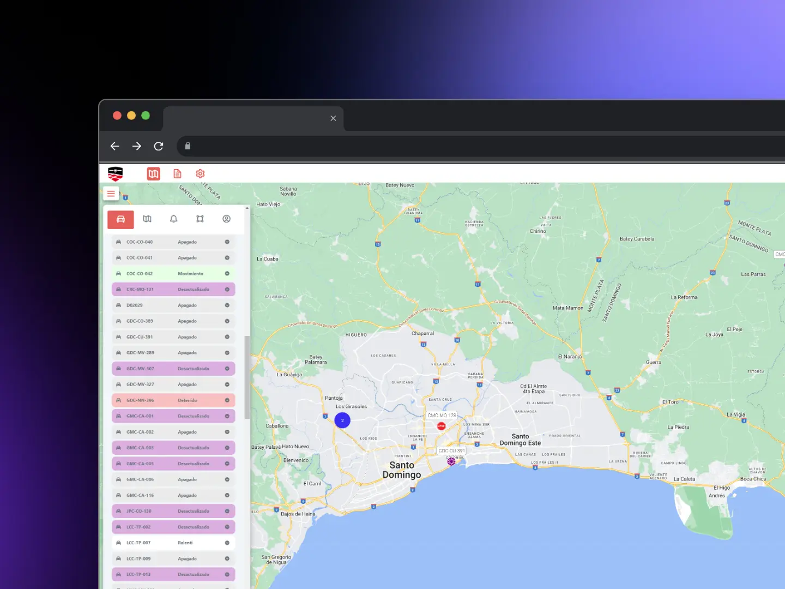Click the Ralenti status of LCC-TP-007
Screen dimensions: 785x589
coord(185,543)
